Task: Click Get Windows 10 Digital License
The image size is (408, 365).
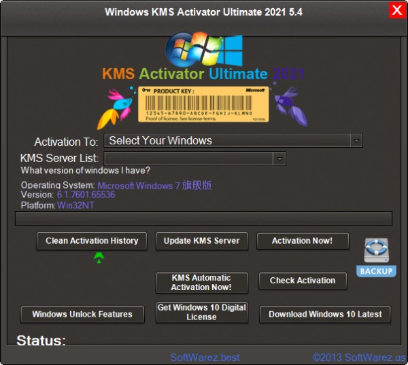Action: point(202,313)
